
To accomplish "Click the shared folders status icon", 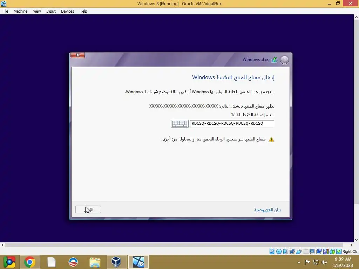I will pos(305,251).
